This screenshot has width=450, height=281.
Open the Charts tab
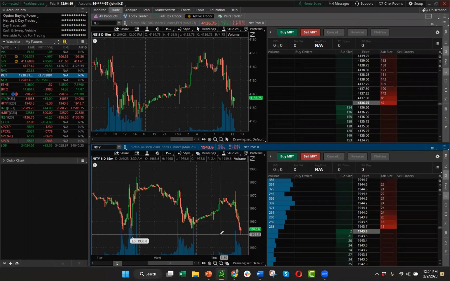coord(185,10)
